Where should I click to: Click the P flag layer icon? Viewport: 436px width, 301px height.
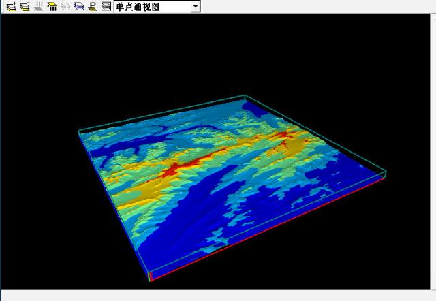coord(93,6)
